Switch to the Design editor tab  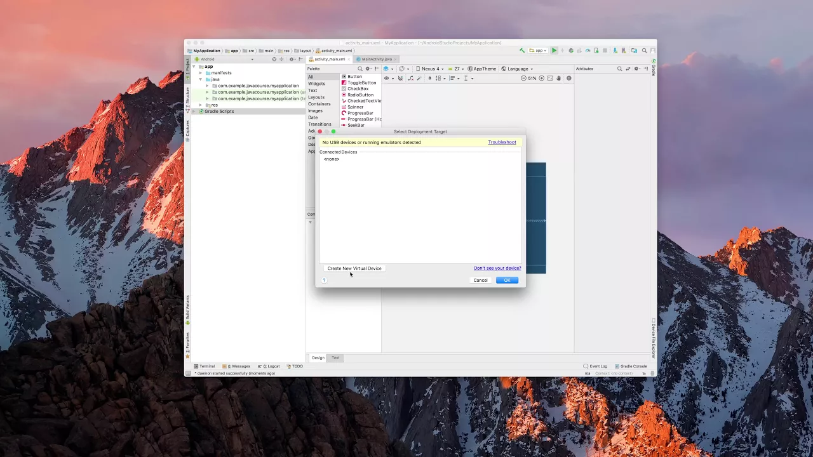(x=318, y=358)
